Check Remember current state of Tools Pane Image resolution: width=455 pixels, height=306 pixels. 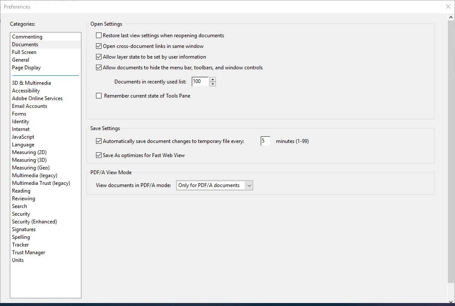tap(99, 95)
